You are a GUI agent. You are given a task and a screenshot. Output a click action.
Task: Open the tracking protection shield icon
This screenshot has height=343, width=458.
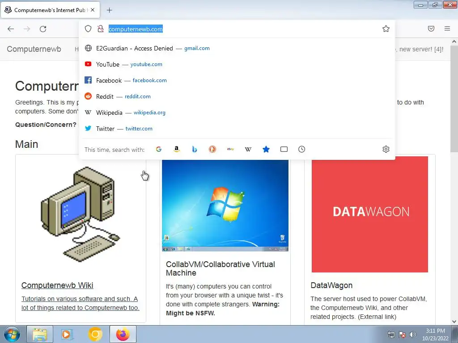pos(88,29)
